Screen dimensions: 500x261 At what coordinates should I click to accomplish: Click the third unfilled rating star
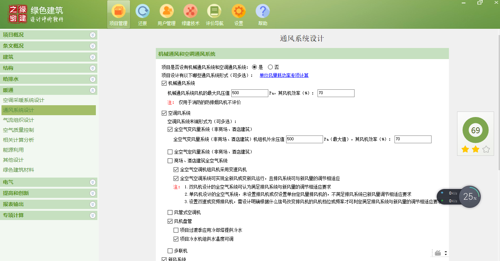[x=485, y=149]
